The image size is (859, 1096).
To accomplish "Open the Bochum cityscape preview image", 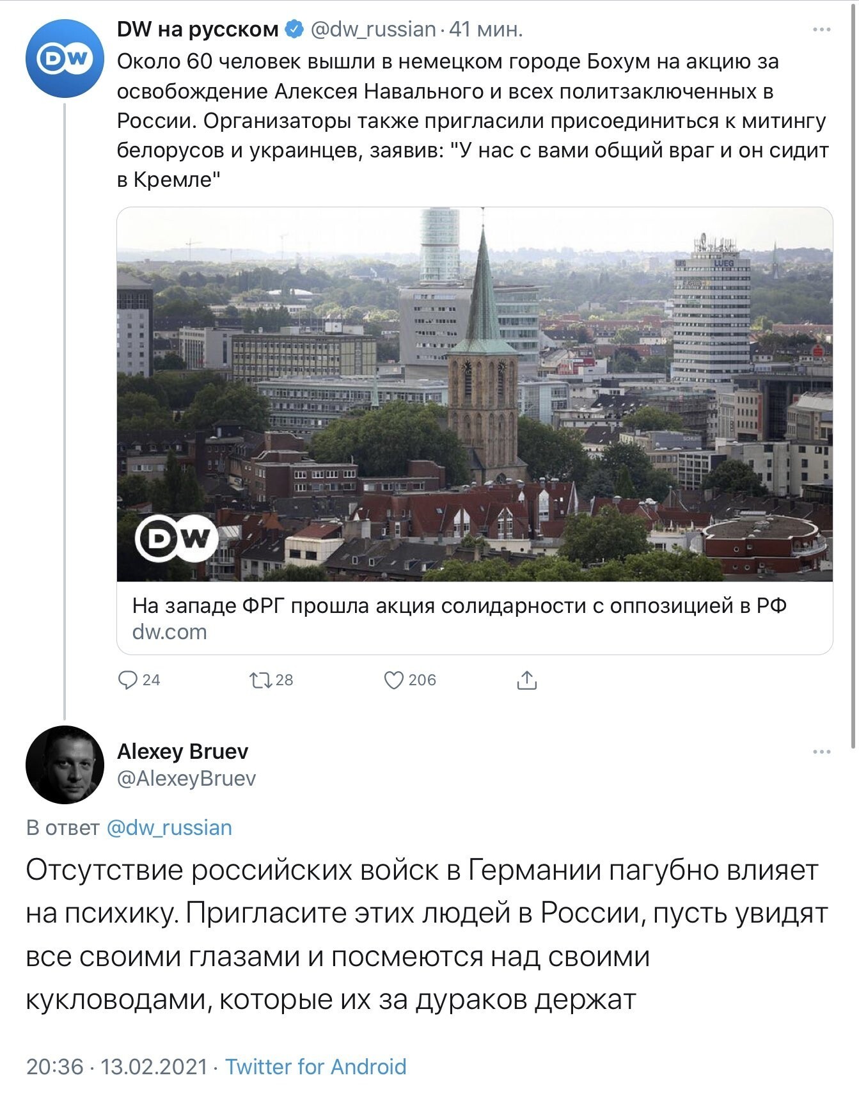I will pos(475,394).
